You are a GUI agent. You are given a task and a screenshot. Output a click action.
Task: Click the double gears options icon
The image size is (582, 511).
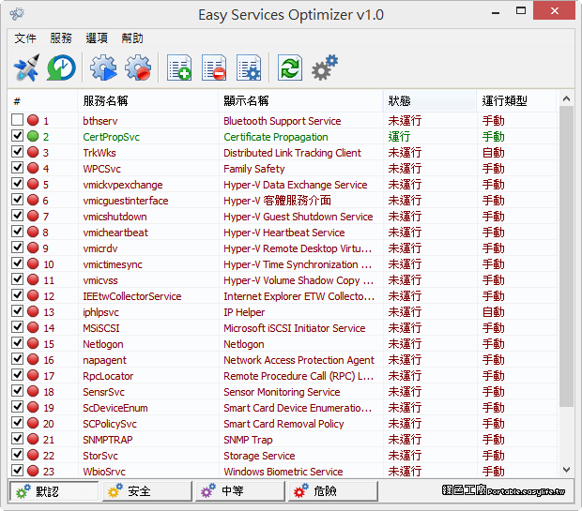(325, 68)
